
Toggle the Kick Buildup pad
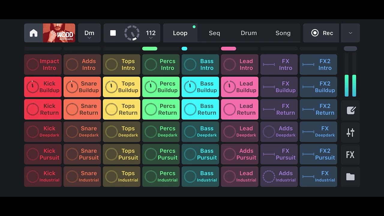(43, 87)
